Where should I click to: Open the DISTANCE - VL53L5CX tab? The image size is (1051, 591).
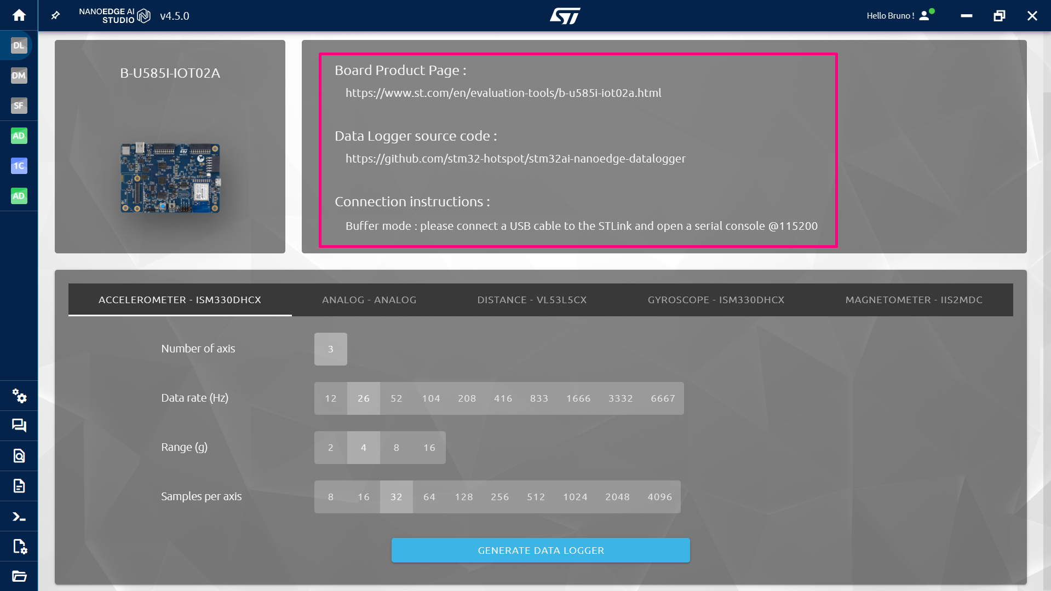pyautogui.click(x=532, y=300)
